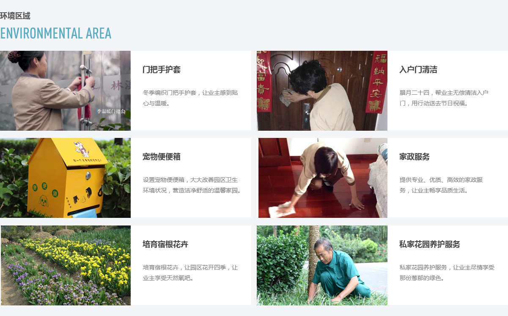This screenshot has width=508, height=316.
Task: Select the description starting with 腊月二十四
Action: coord(444,98)
